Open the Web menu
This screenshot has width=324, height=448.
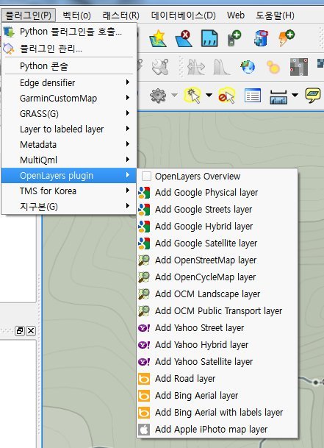(x=236, y=15)
